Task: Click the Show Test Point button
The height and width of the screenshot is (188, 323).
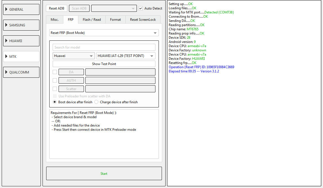Action: pos(104,64)
